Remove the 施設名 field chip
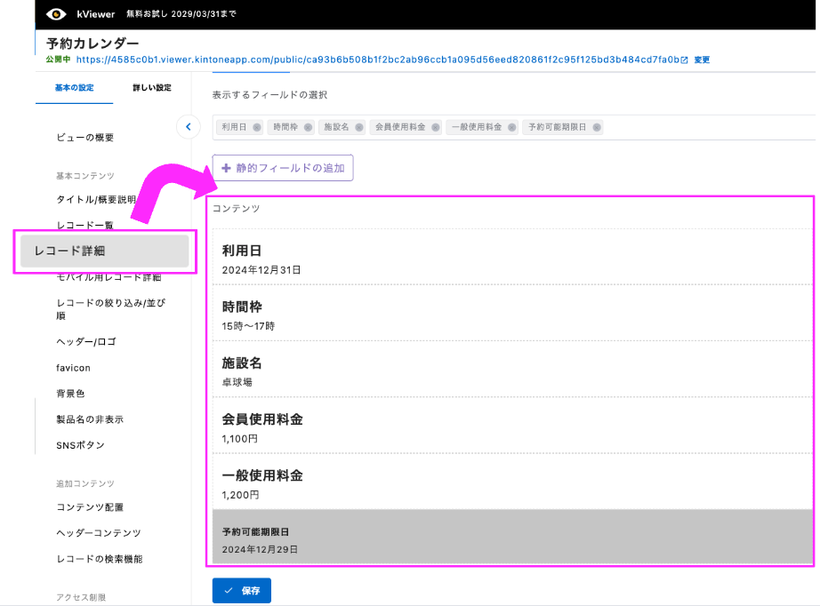 tap(359, 127)
